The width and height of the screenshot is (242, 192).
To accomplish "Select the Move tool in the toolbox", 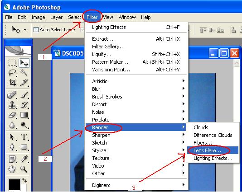I will (x=24, y=63).
